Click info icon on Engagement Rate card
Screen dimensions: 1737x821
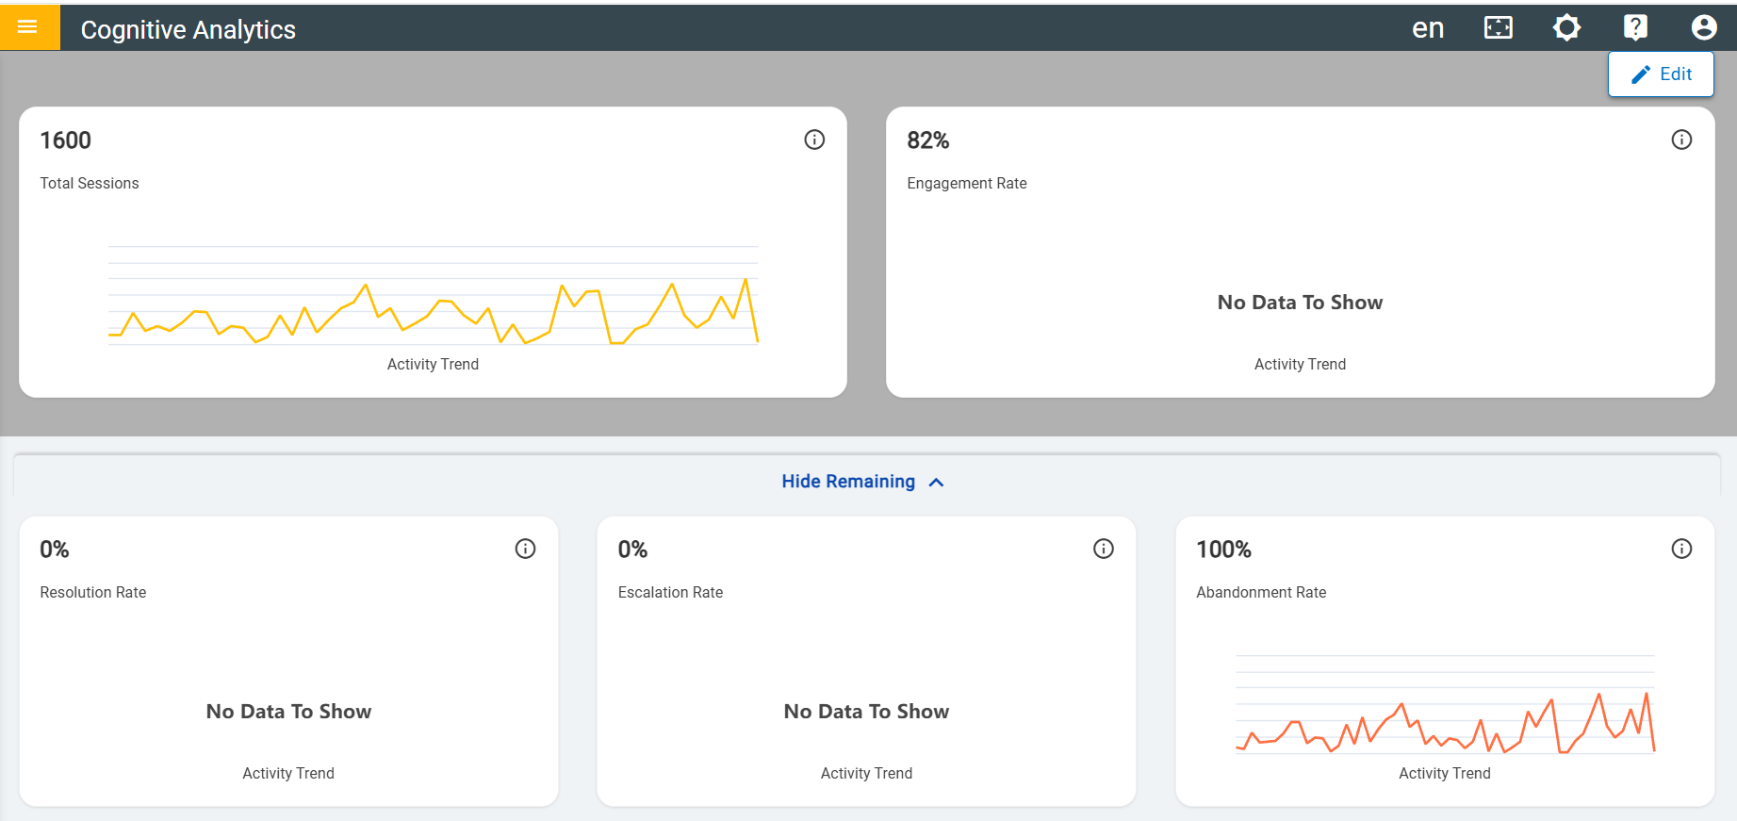pyautogui.click(x=1681, y=140)
